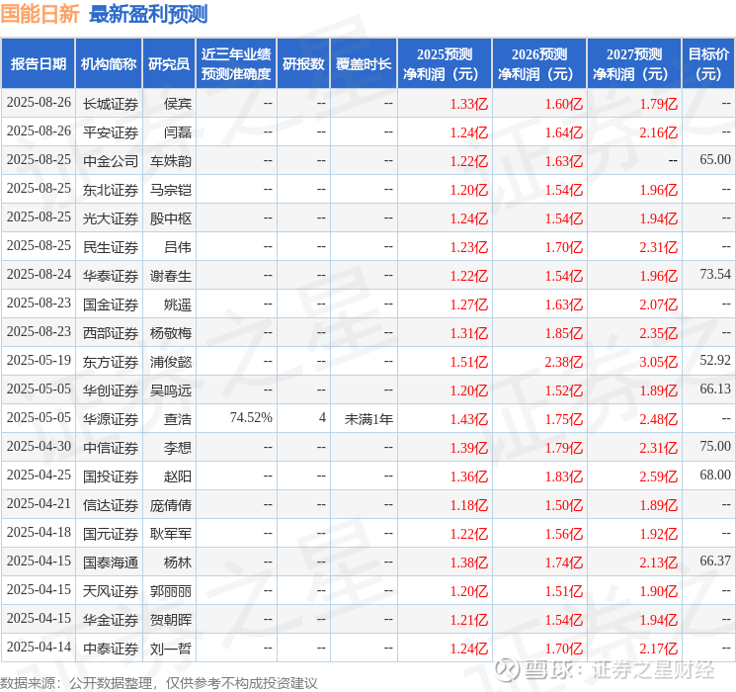Select the 国元证券 institution cell
The image size is (736, 692).
pyautogui.click(x=111, y=534)
